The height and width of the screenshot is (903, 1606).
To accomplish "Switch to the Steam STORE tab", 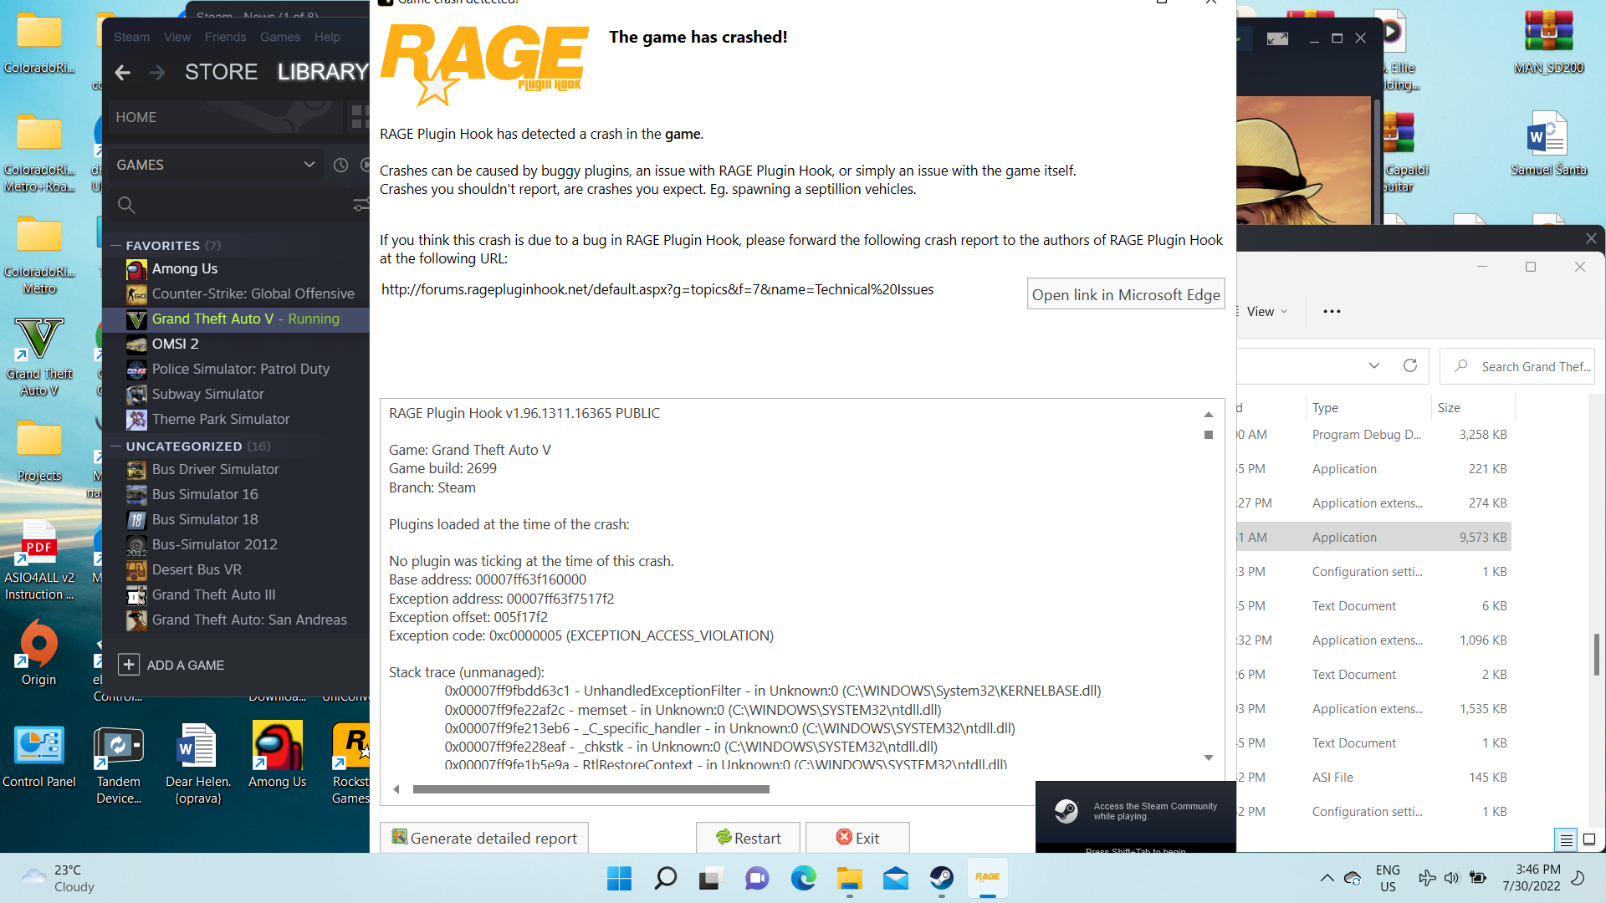I will (221, 72).
